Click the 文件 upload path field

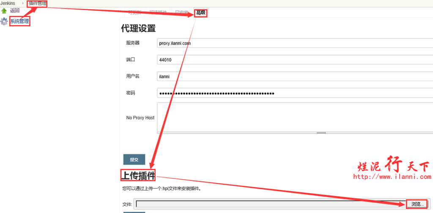271,204
